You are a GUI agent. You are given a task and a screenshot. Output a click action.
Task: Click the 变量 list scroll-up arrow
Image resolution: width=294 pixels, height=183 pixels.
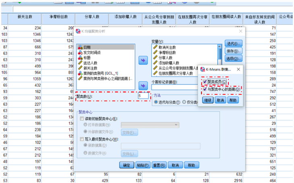click(219, 47)
